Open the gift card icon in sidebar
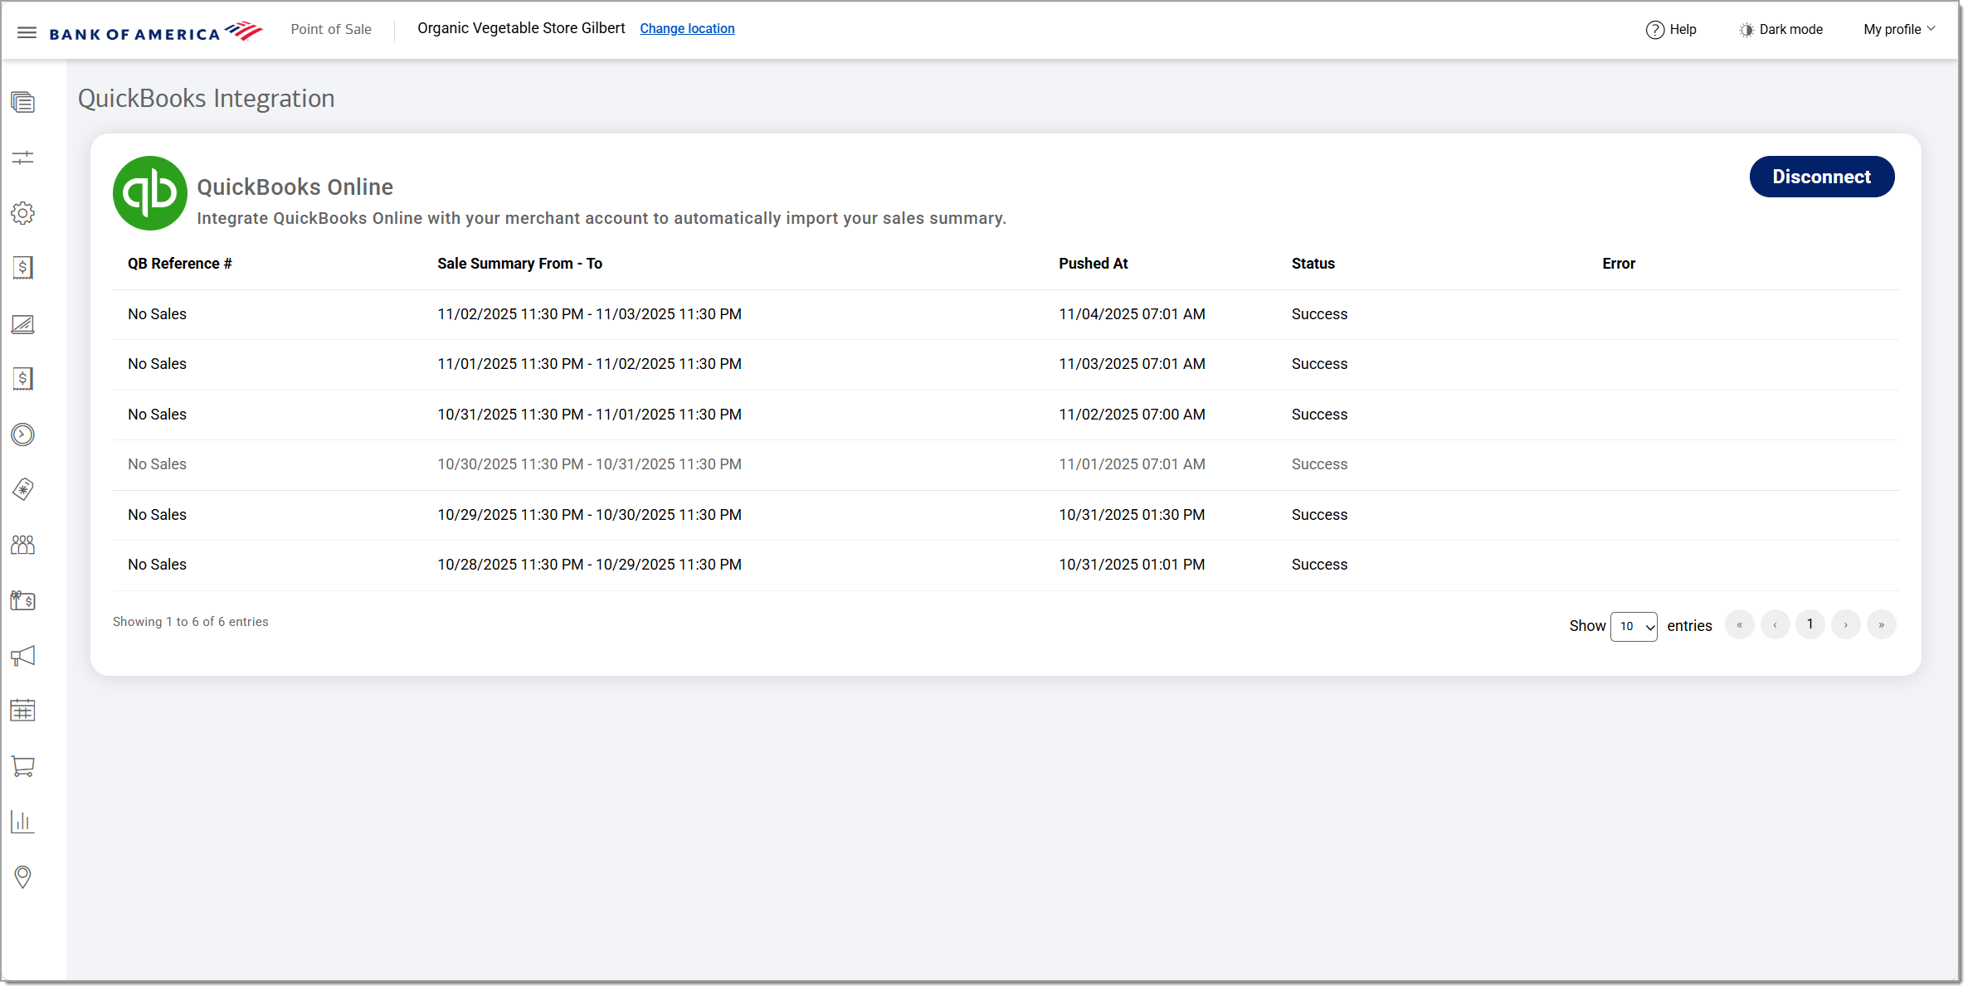This screenshot has width=1968, height=990. [23, 600]
